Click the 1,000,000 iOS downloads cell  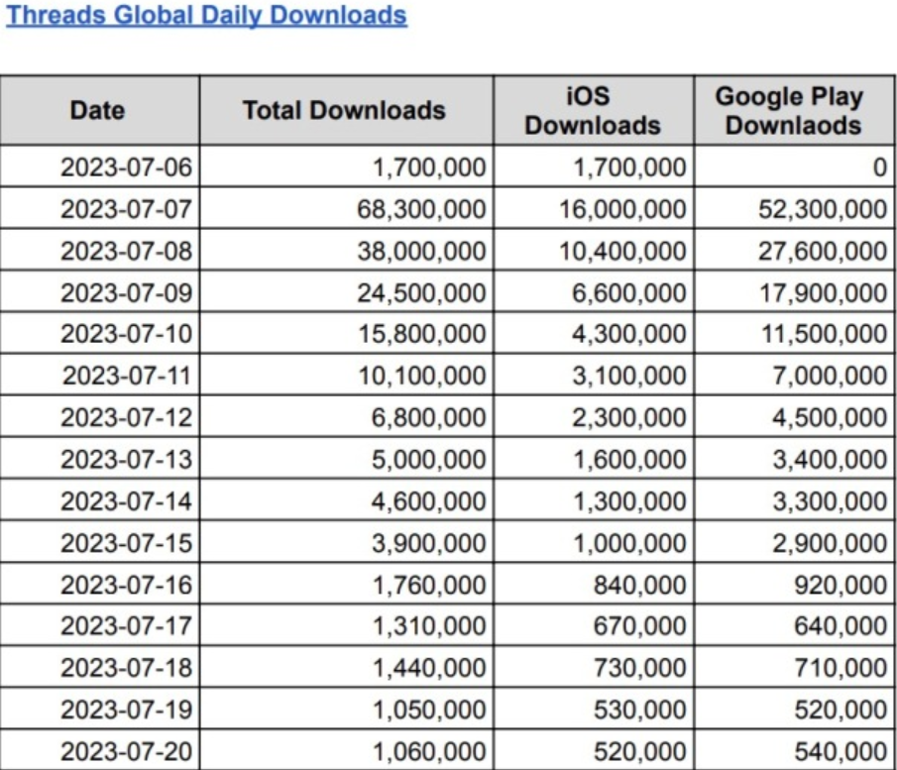pos(594,542)
